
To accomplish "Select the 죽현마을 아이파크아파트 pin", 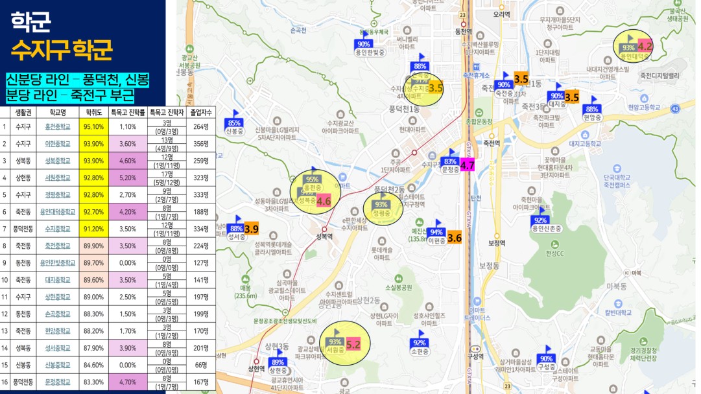I will pos(531,191).
